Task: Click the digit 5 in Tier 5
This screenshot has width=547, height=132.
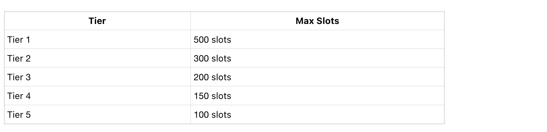Action: [x=28, y=115]
